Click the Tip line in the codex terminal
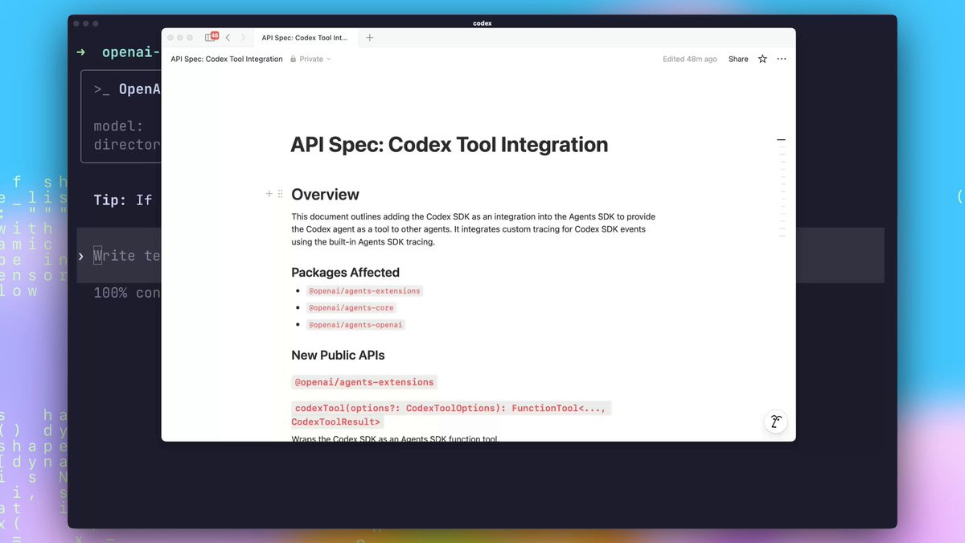 (x=123, y=200)
